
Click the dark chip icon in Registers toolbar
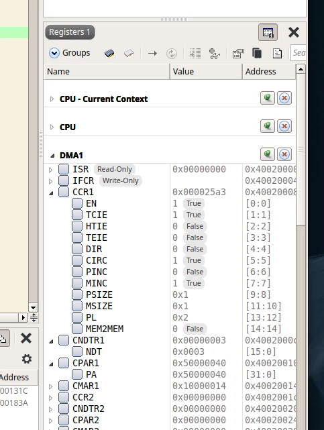pyautogui.click(x=109, y=53)
